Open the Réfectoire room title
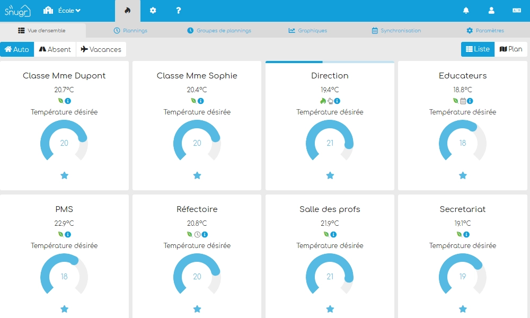The height and width of the screenshot is (318, 530). click(197, 209)
